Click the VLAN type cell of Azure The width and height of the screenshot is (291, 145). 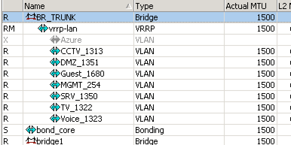coord(179,40)
